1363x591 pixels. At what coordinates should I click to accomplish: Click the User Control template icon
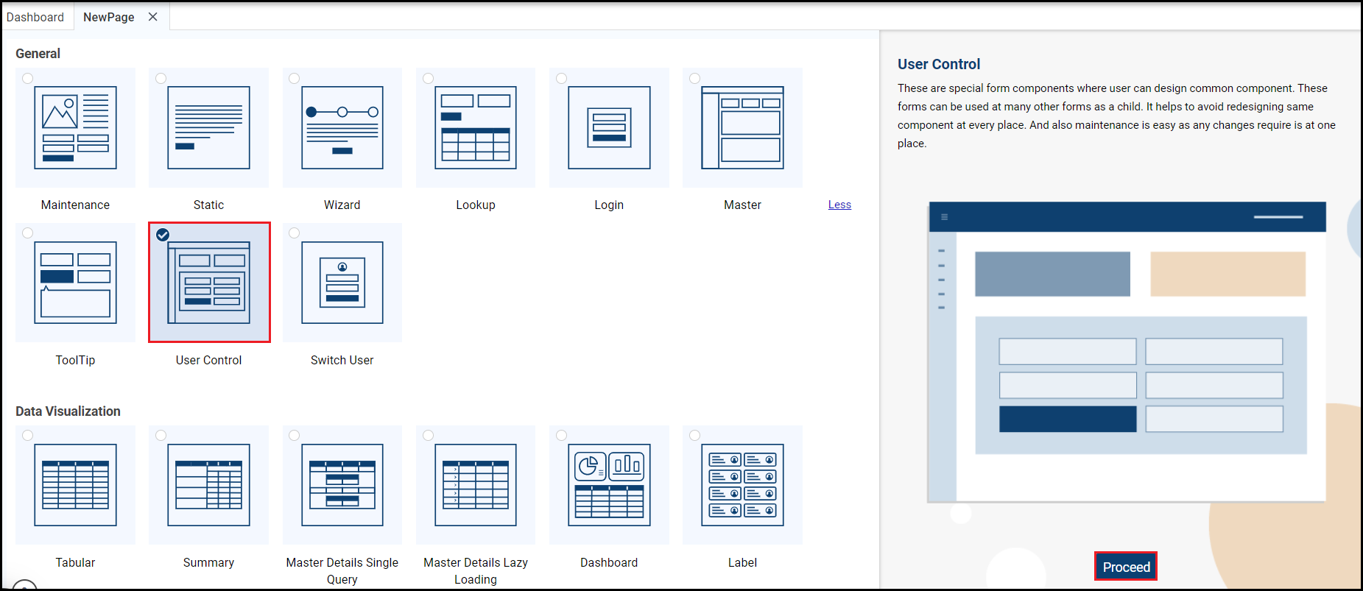(x=209, y=283)
